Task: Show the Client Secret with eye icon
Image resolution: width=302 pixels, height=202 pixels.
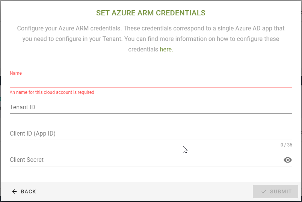Action: (288, 160)
